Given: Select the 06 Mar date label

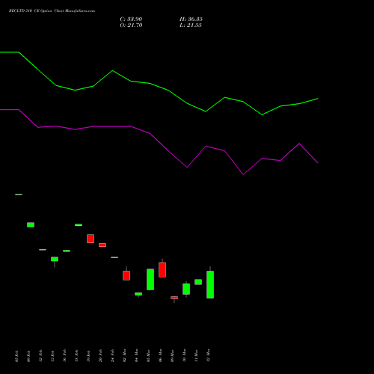Looking at the screenshot, I should click(160, 355).
